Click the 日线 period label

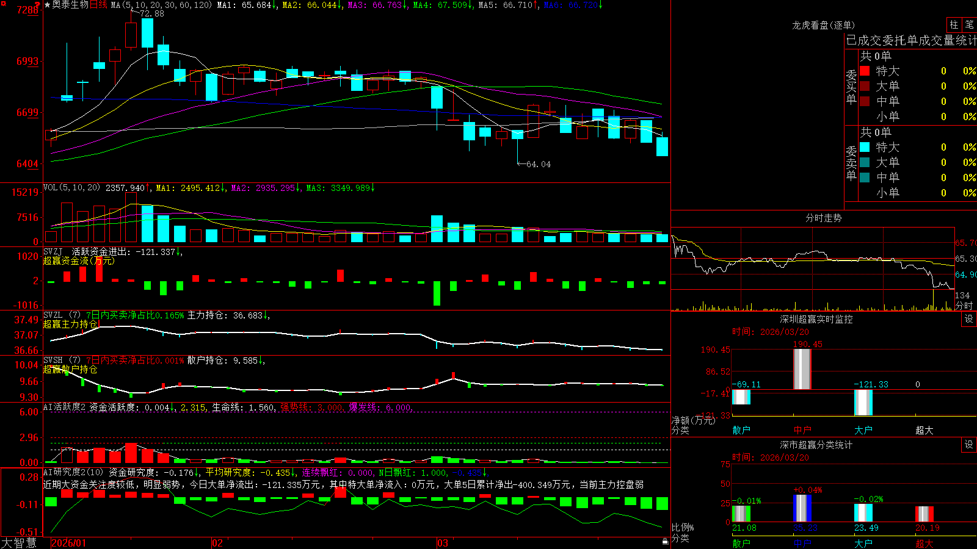tap(98, 5)
